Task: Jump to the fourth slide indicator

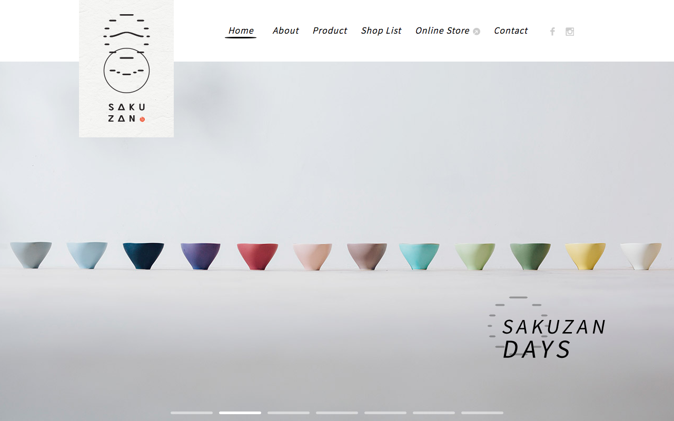Action: click(x=337, y=413)
